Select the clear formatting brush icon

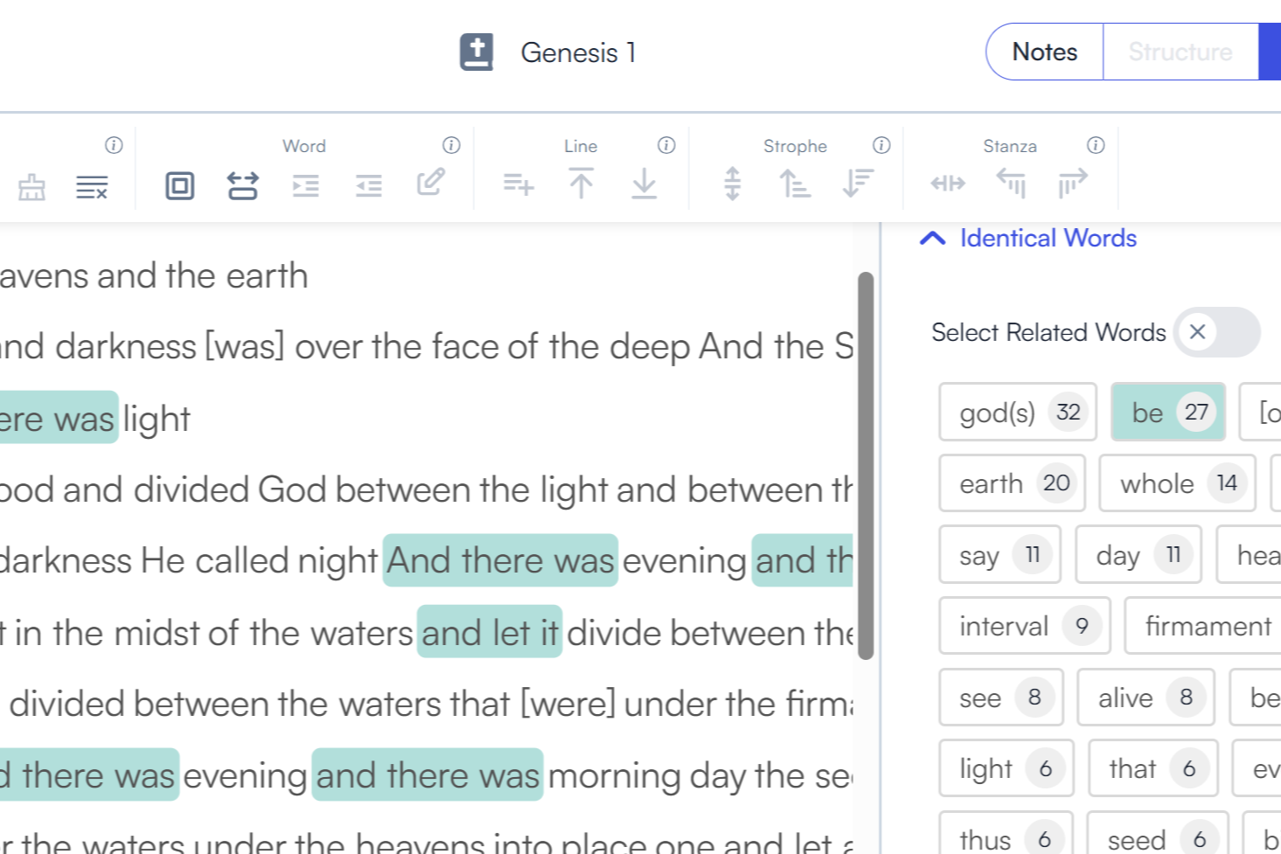pos(32,185)
